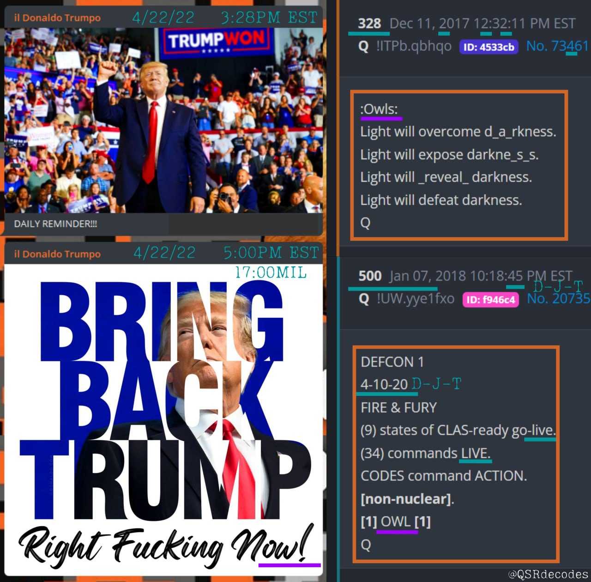Click post number 500 heading

click(370, 276)
